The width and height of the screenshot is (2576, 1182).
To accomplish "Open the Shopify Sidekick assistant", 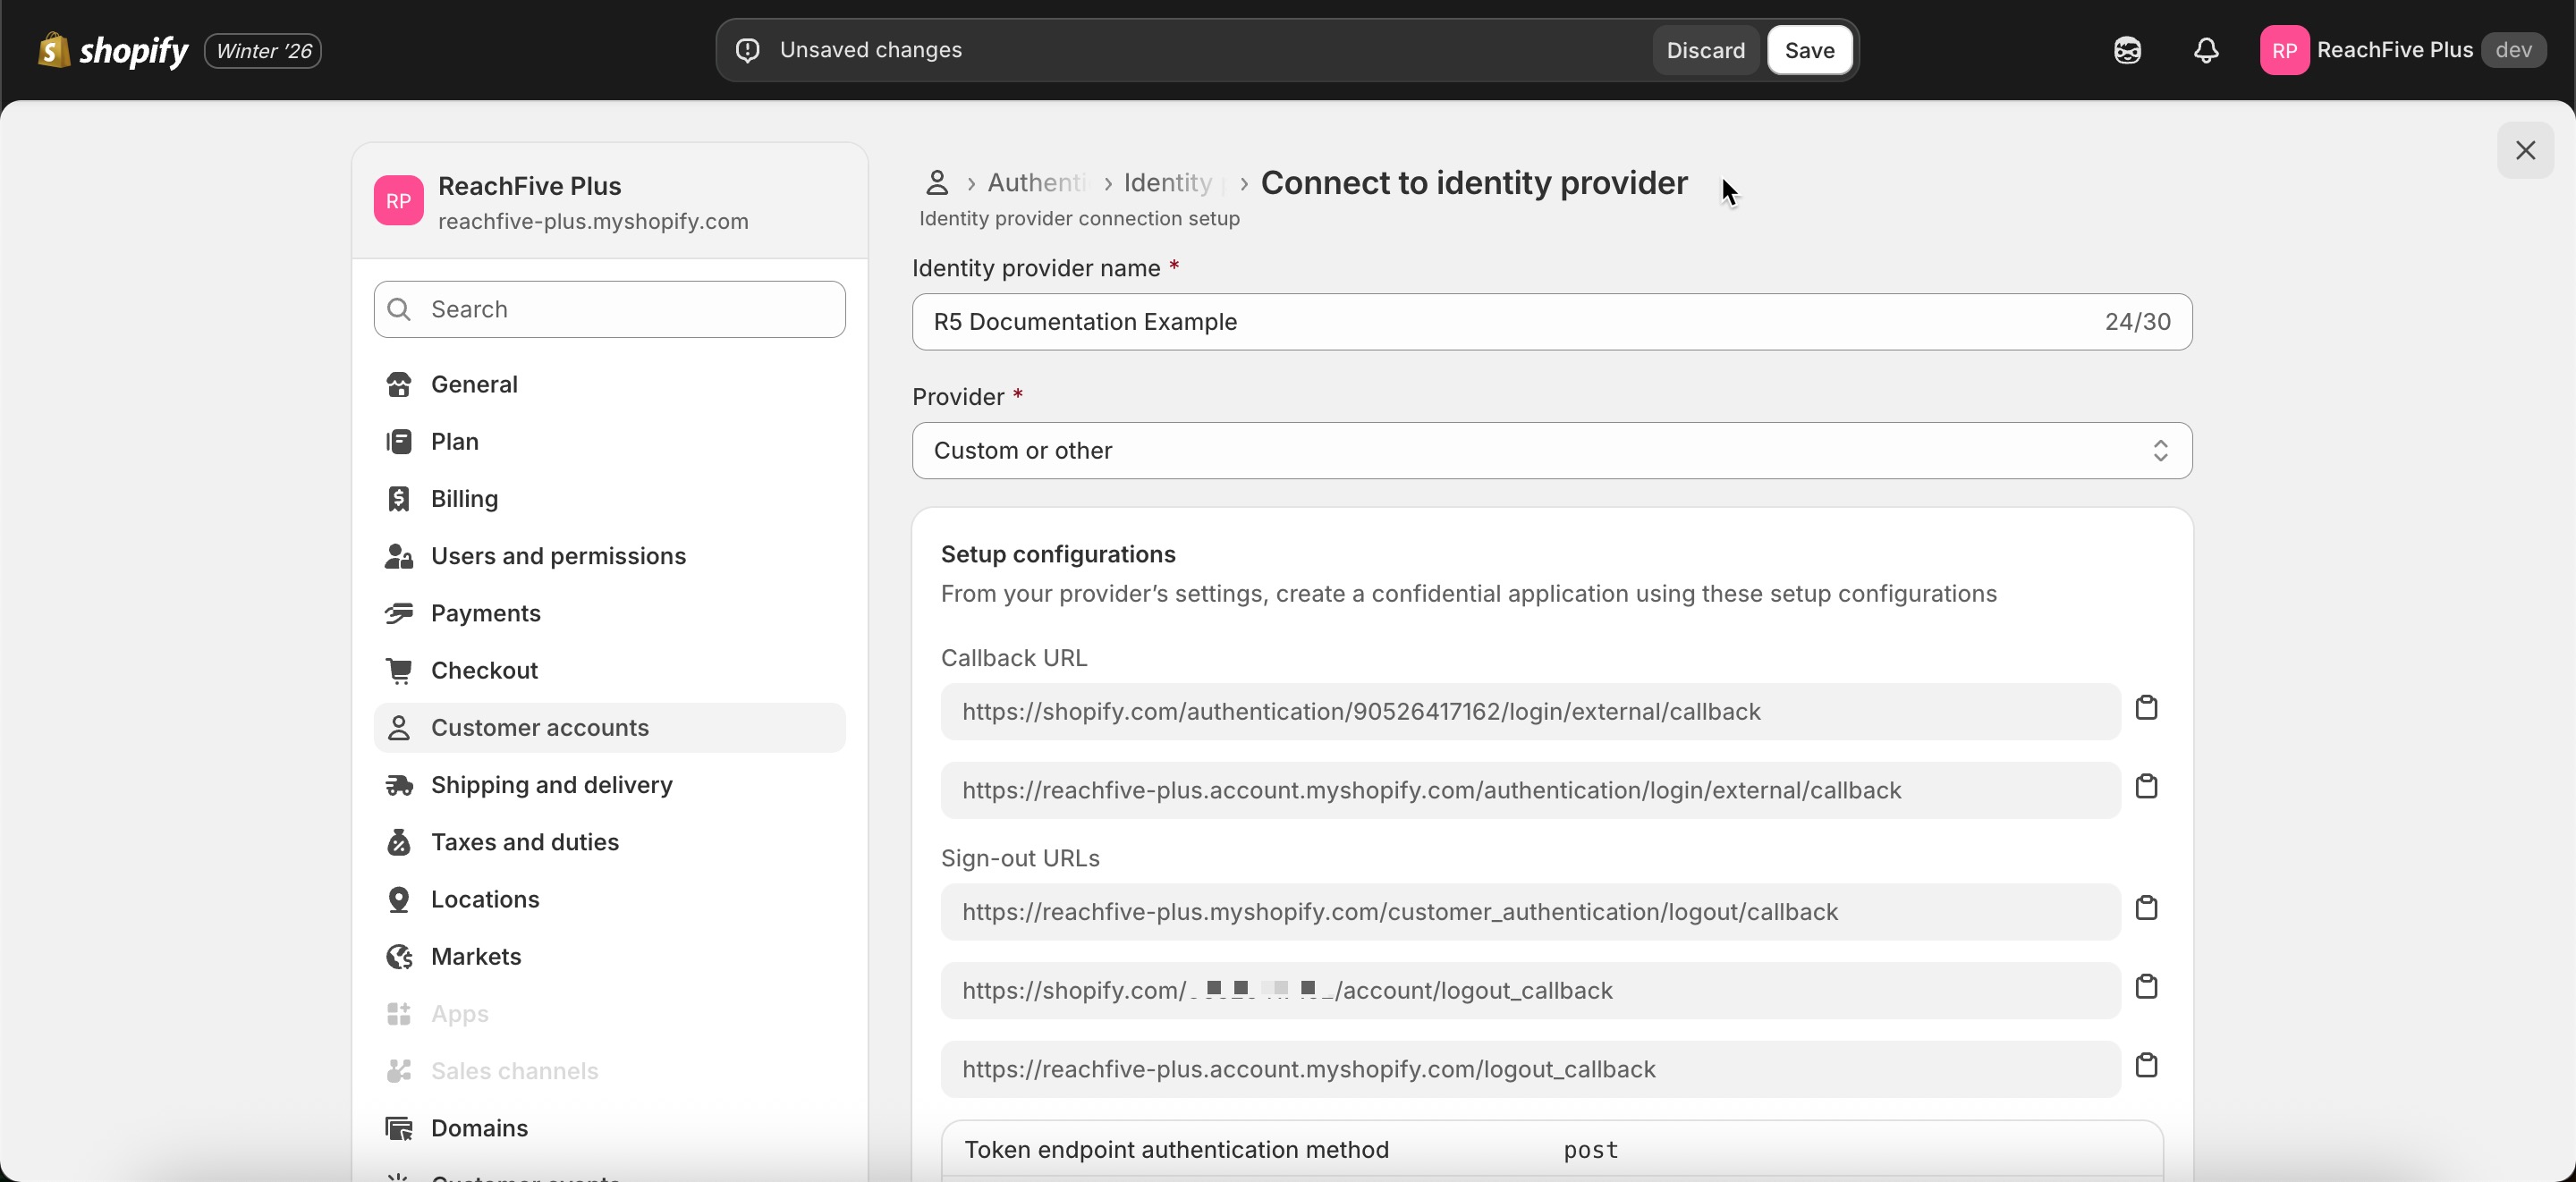I will tap(2128, 50).
